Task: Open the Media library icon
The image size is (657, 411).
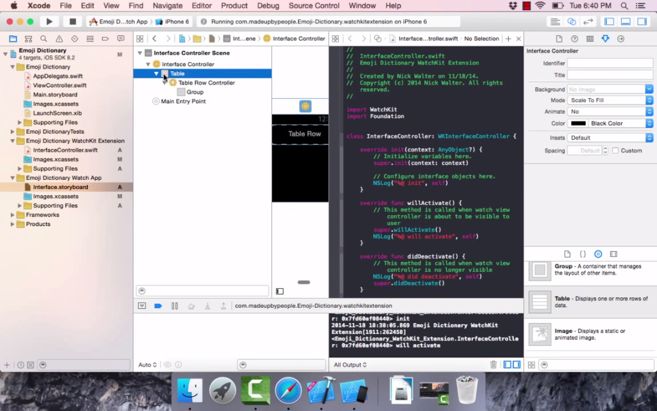Action: point(614,254)
